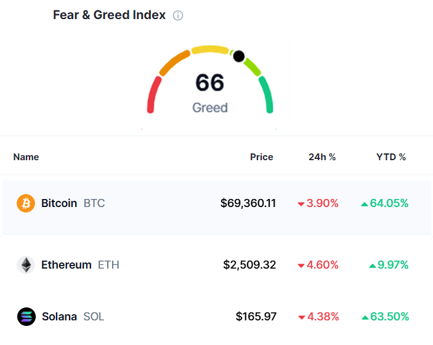Sort by the 24h % column header
Viewport: 433px width, 345px height.
[x=322, y=157]
